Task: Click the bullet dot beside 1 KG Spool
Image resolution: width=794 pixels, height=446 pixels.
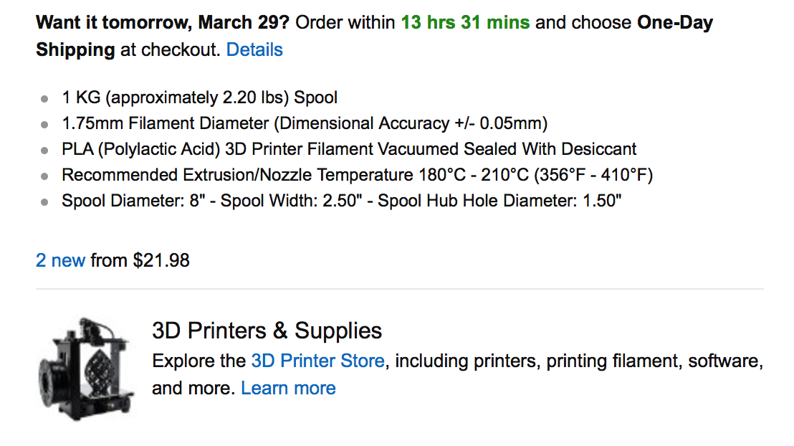Action: coord(45,99)
